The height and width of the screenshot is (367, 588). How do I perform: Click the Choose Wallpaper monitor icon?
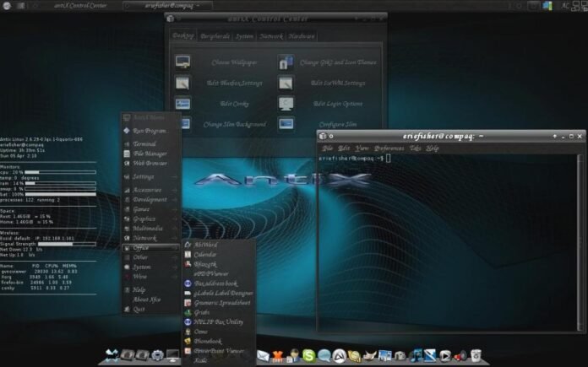point(182,62)
